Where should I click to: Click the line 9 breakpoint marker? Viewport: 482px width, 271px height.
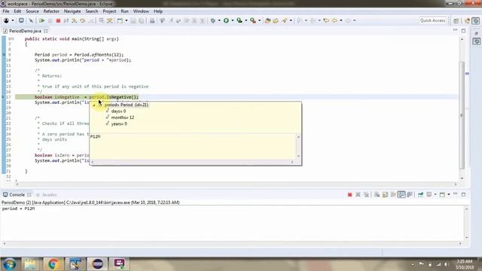point(4,55)
